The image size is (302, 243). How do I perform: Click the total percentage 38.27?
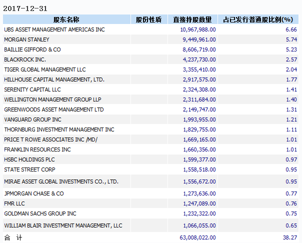tap(290, 237)
